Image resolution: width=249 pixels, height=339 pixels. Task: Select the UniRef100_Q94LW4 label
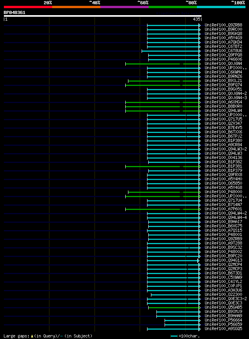(x=223, y=111)
